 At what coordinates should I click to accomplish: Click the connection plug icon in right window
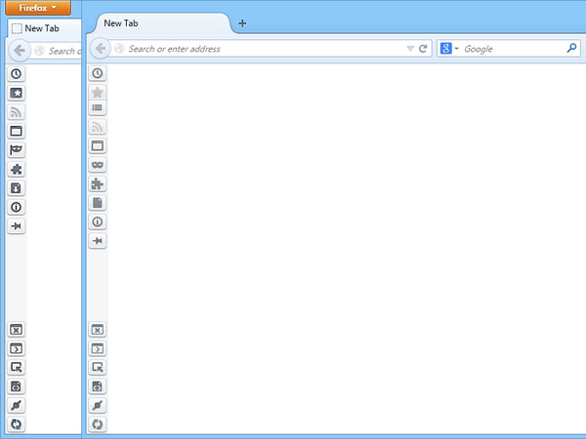point(98,406)
